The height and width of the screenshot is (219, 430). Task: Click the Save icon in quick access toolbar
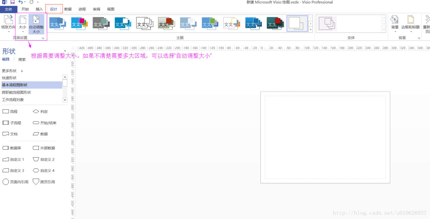pyautogui.click(x=12, y=2)
